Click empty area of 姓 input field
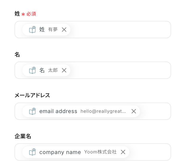 pyautogui.click(x=120, y=30)
